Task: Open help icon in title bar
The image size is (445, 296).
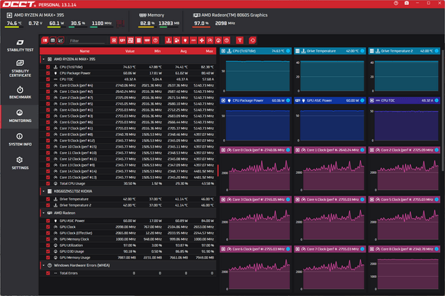Action: point(396,3)
